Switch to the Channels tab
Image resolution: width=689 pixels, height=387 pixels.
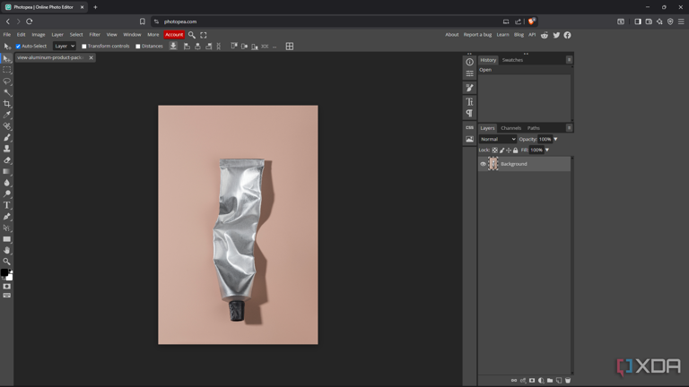(x=510, y=128)
